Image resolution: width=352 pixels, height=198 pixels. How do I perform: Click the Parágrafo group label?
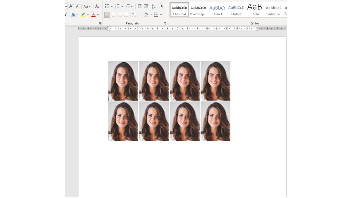(x=133, y=23)
